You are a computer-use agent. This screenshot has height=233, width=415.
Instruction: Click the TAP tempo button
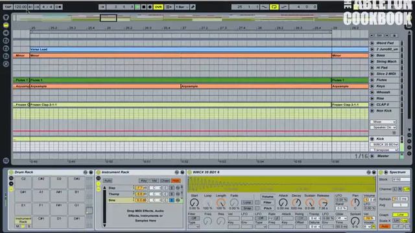tap(8, 7)
